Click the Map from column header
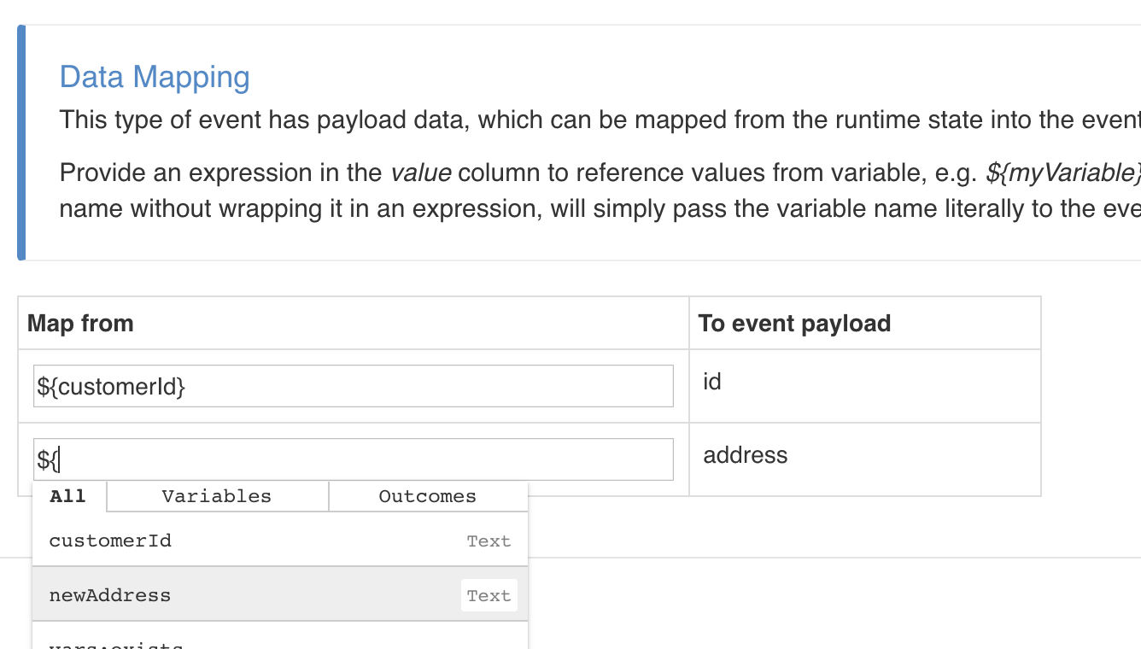The image size is (1141, 649). pyautogui.click(x=79, y=323)
